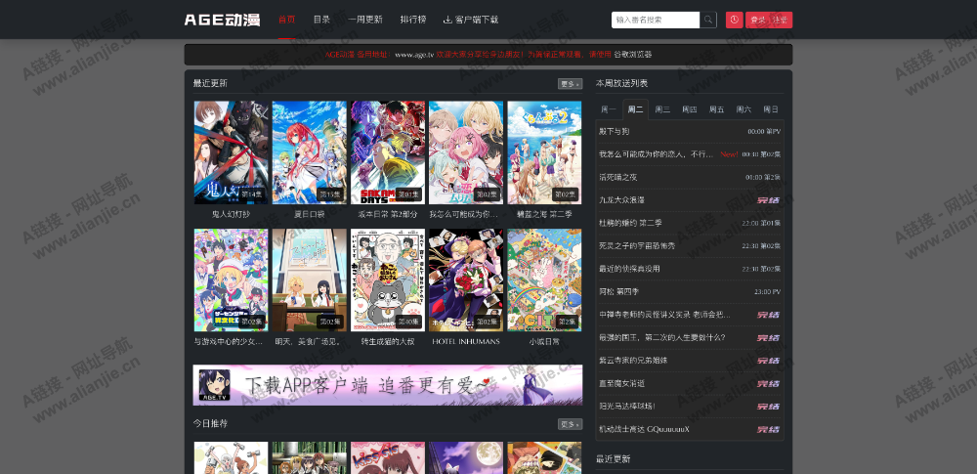Image resolution: width=977 pixels, height=474 pixels.
Task: Open watch history clock icon
Action: [734, 20]
